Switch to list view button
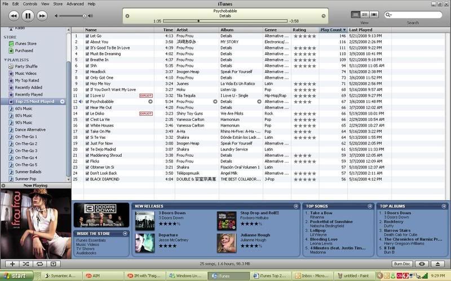Viewport: 451px width, 281px height. (356, 15)
